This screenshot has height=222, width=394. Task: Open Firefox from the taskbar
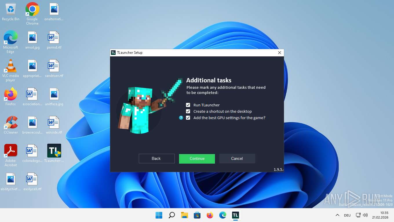coord(210,215)
